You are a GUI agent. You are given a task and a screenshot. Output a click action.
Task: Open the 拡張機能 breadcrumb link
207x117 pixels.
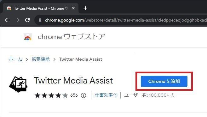click(41, 59)
